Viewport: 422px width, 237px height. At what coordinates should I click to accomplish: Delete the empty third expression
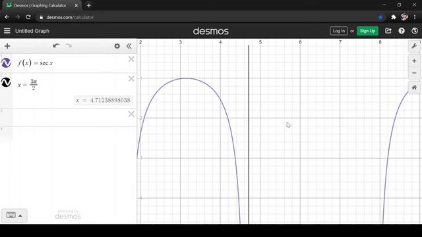131,114
